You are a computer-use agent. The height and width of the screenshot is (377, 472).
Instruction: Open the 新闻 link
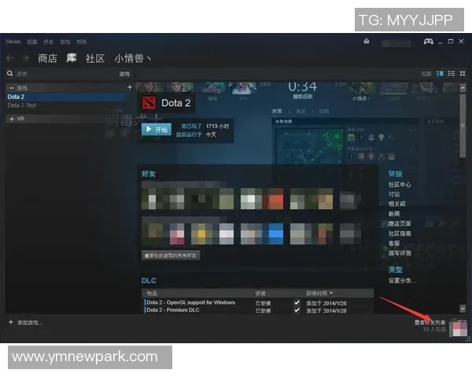tap(394, 214)
